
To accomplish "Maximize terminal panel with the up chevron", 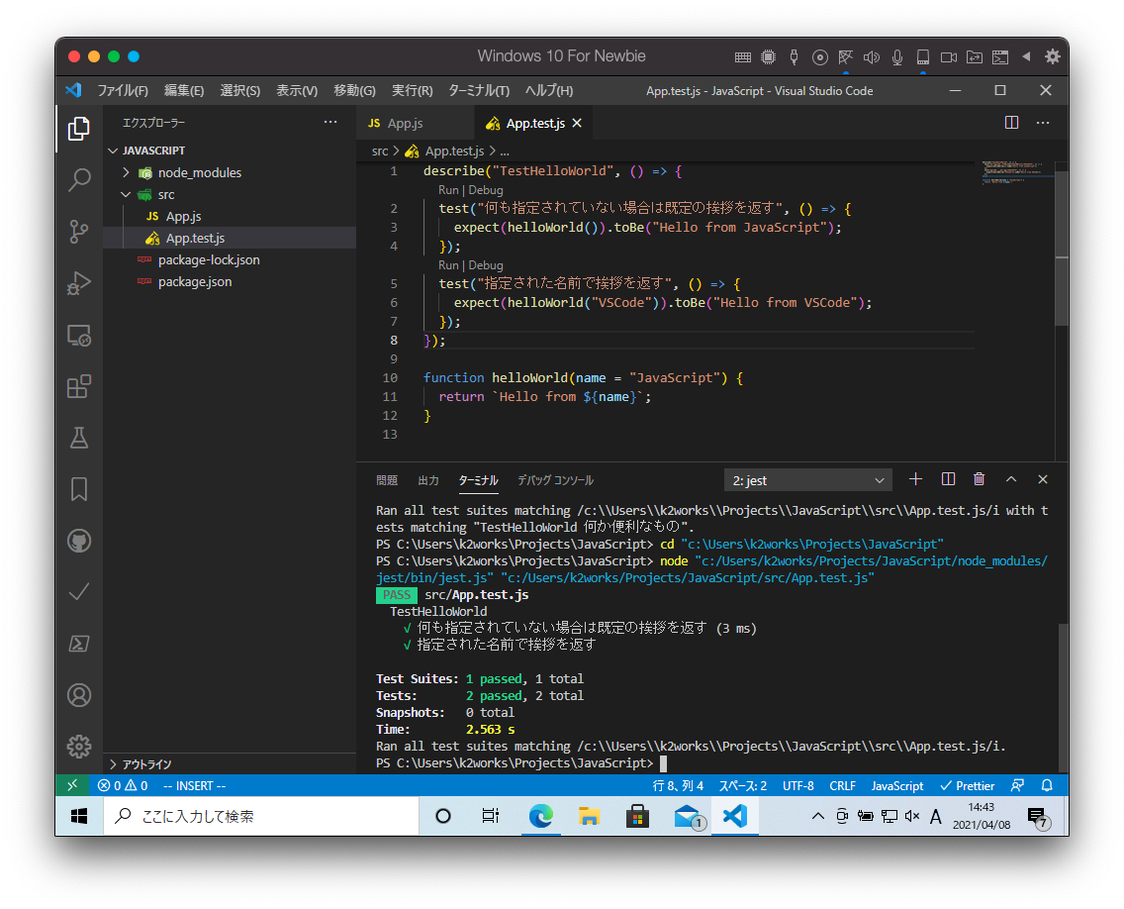I will click(x=1011, y=479).
